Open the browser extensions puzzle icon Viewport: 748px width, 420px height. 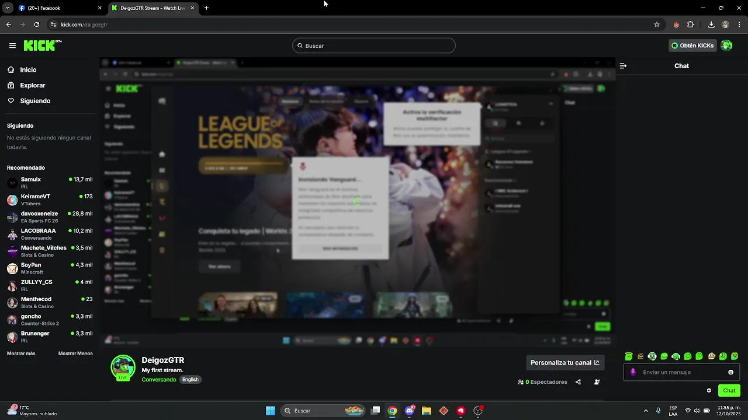[x=691, y=24]
